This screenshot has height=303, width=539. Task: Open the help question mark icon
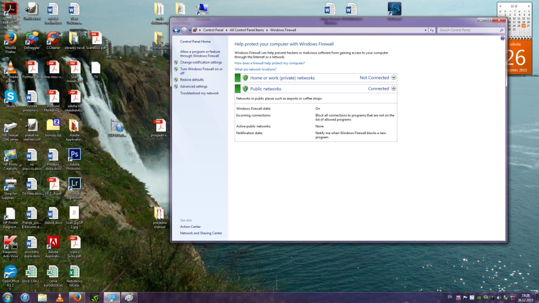pos(502,38)
